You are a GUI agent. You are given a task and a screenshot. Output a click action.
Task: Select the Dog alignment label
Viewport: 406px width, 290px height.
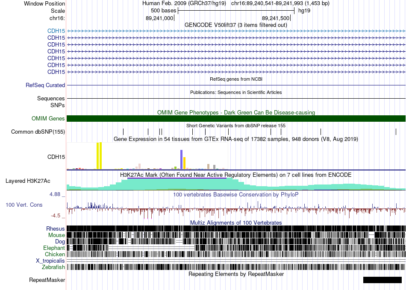click(x=60, y=242)
